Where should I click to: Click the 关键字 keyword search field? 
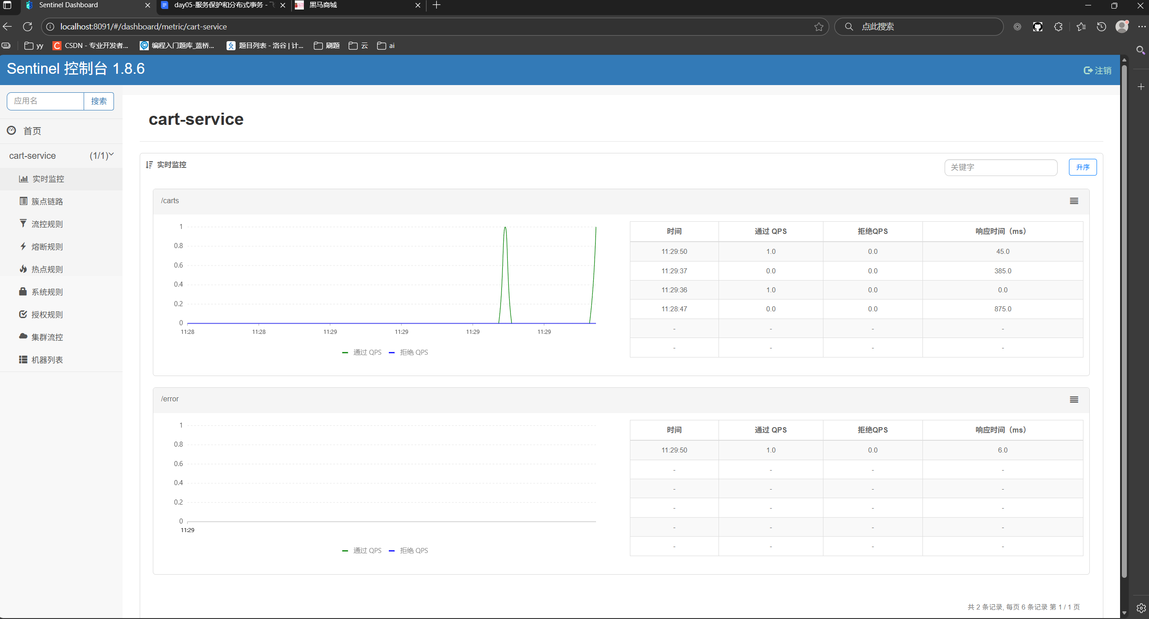pos(1001,167)
